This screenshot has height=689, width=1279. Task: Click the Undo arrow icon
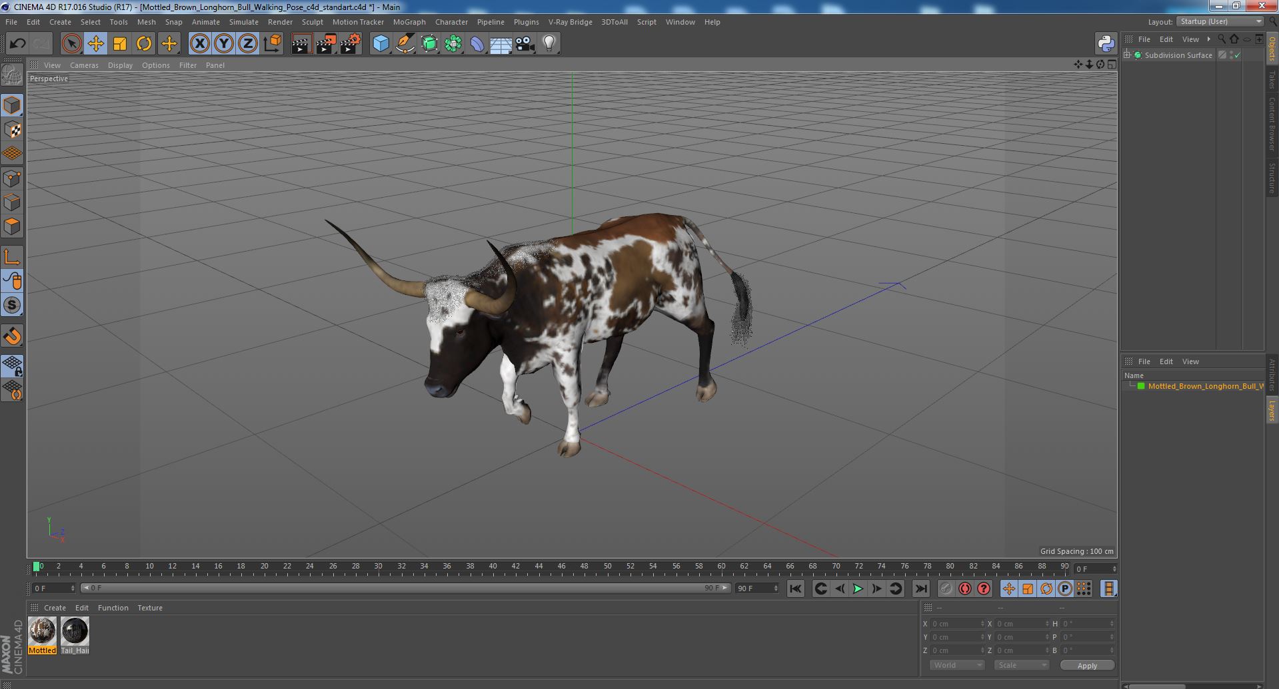pyautogui.click(x=17, y=44)
